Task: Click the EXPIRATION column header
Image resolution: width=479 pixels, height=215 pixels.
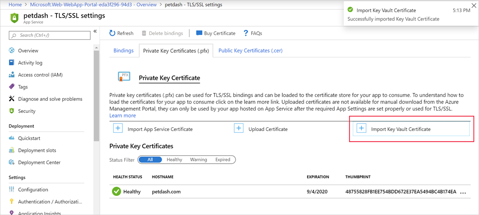Action: pyautogui.click(x=318, y=177)
